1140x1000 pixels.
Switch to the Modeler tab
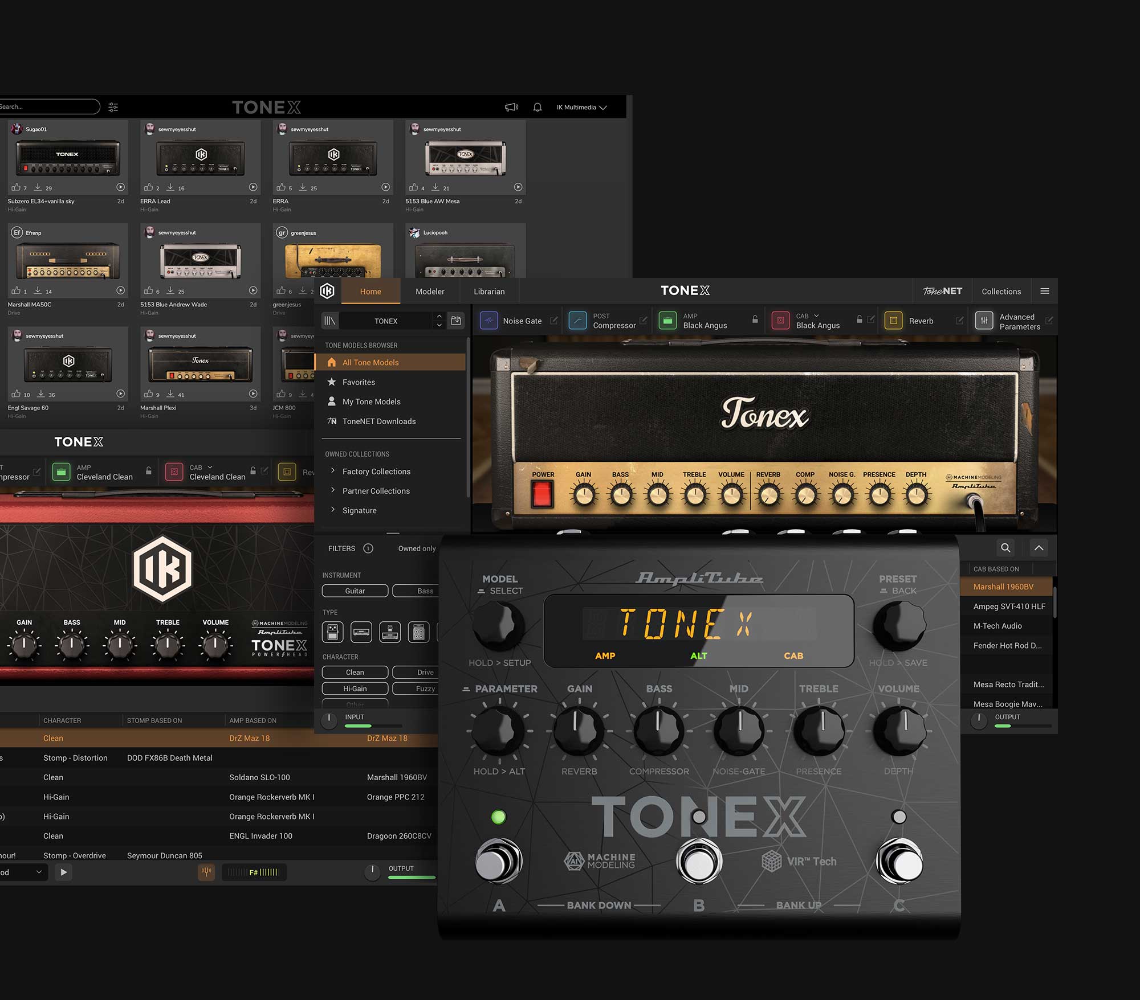430,291
